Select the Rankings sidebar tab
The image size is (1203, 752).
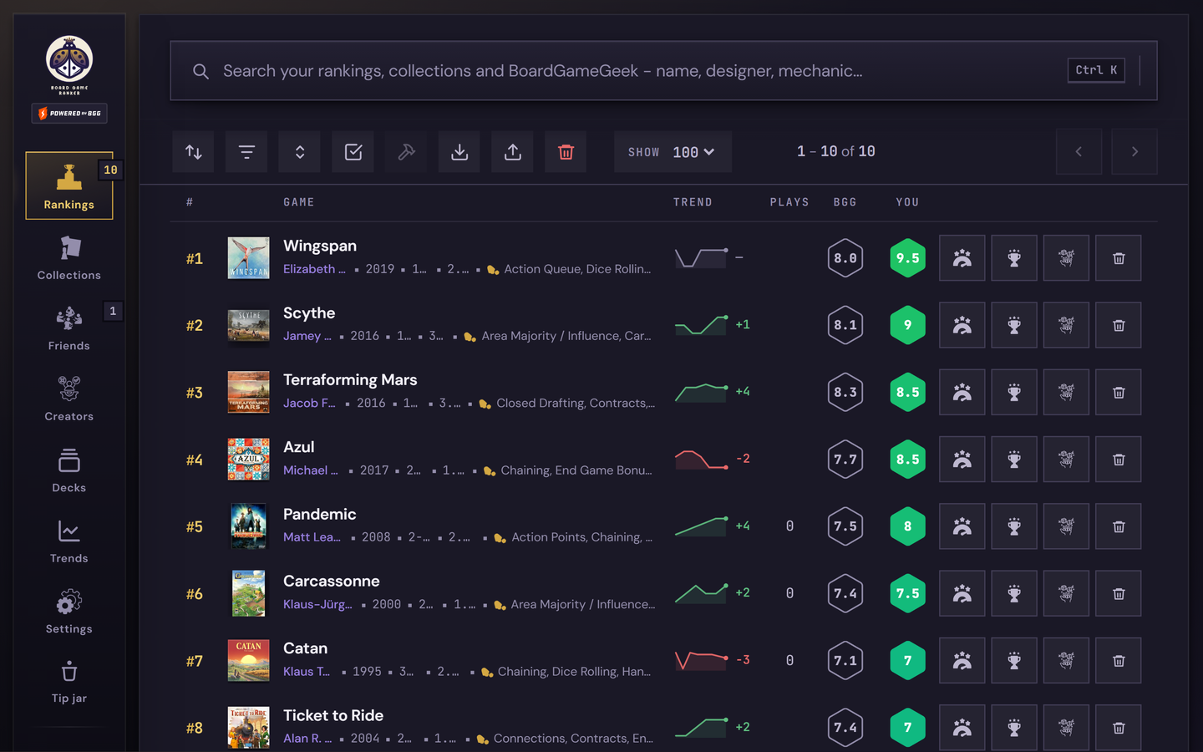coord(69,185)
